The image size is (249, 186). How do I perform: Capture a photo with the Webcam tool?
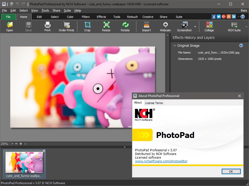pyautogui.click(x=165, y=27)
